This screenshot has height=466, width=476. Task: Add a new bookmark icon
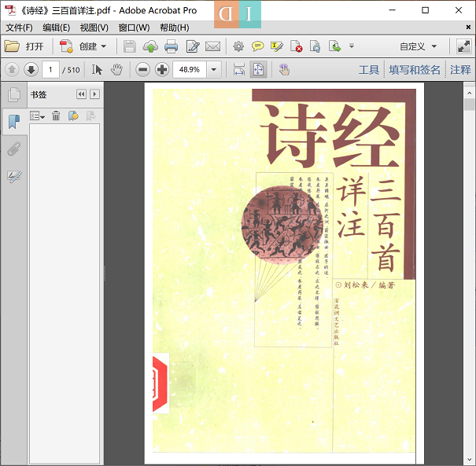(x=73, y=116)
